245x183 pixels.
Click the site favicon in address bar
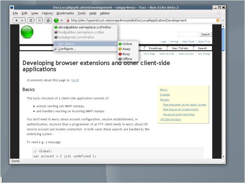[x=68, y=20]
